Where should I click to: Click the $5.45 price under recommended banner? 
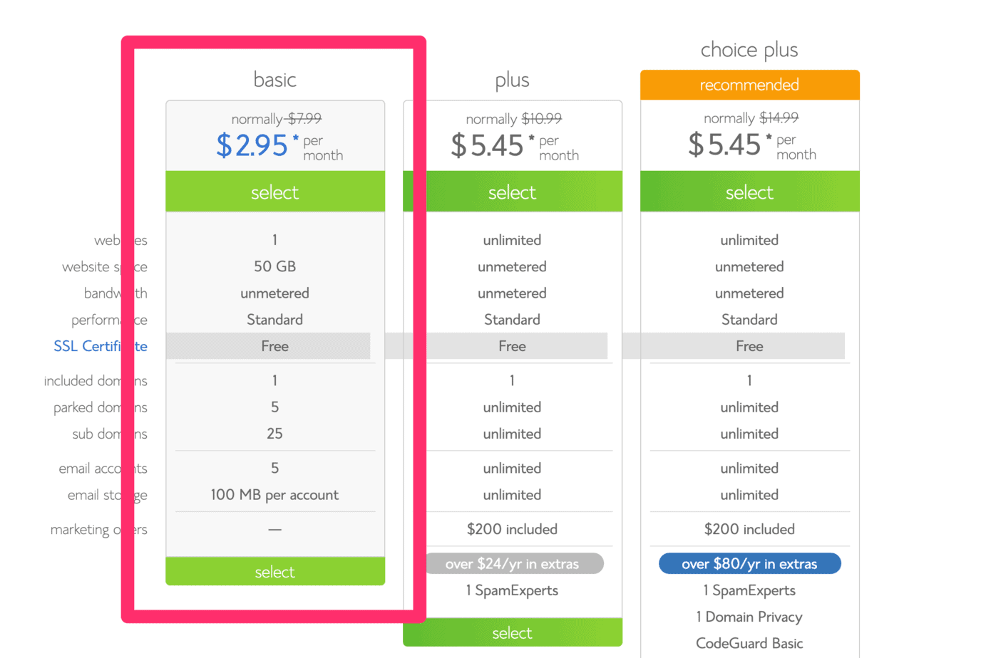point(725,145)
